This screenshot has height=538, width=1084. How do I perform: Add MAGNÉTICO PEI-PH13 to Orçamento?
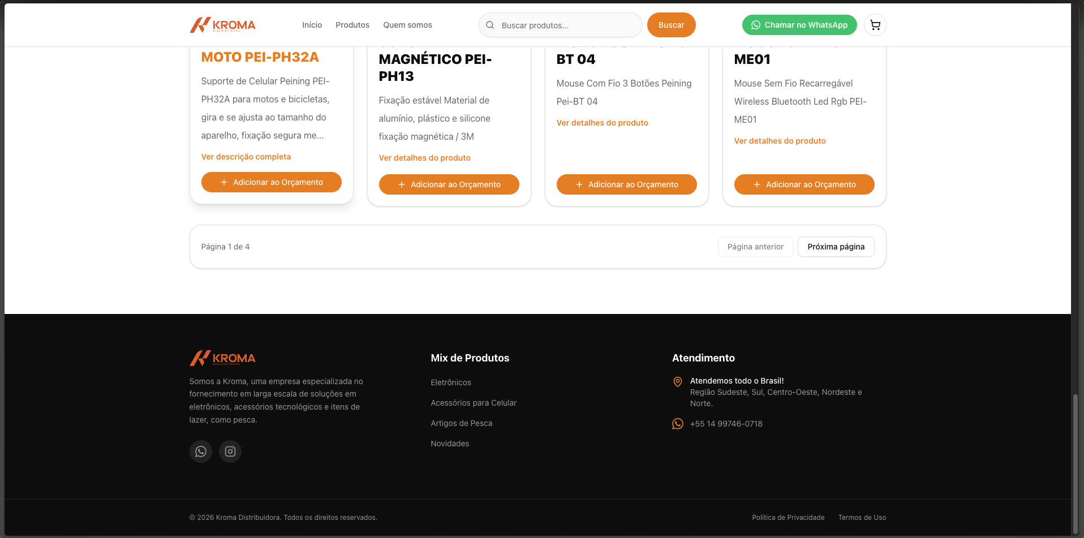(x=449, y=184)
